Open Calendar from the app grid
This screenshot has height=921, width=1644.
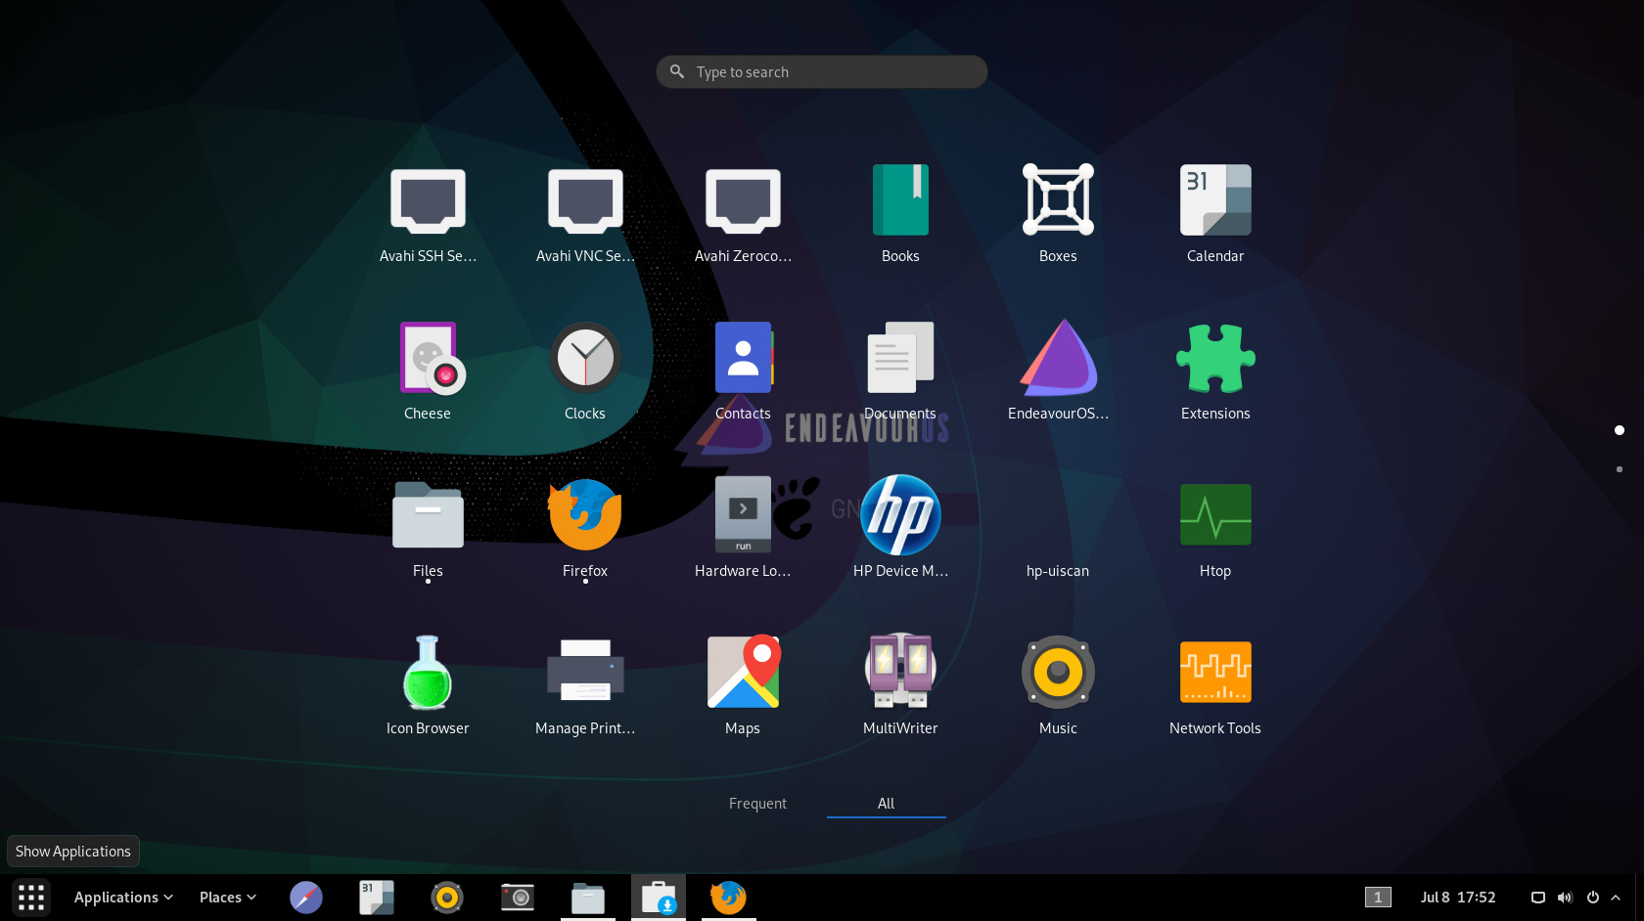[1215, 213]
